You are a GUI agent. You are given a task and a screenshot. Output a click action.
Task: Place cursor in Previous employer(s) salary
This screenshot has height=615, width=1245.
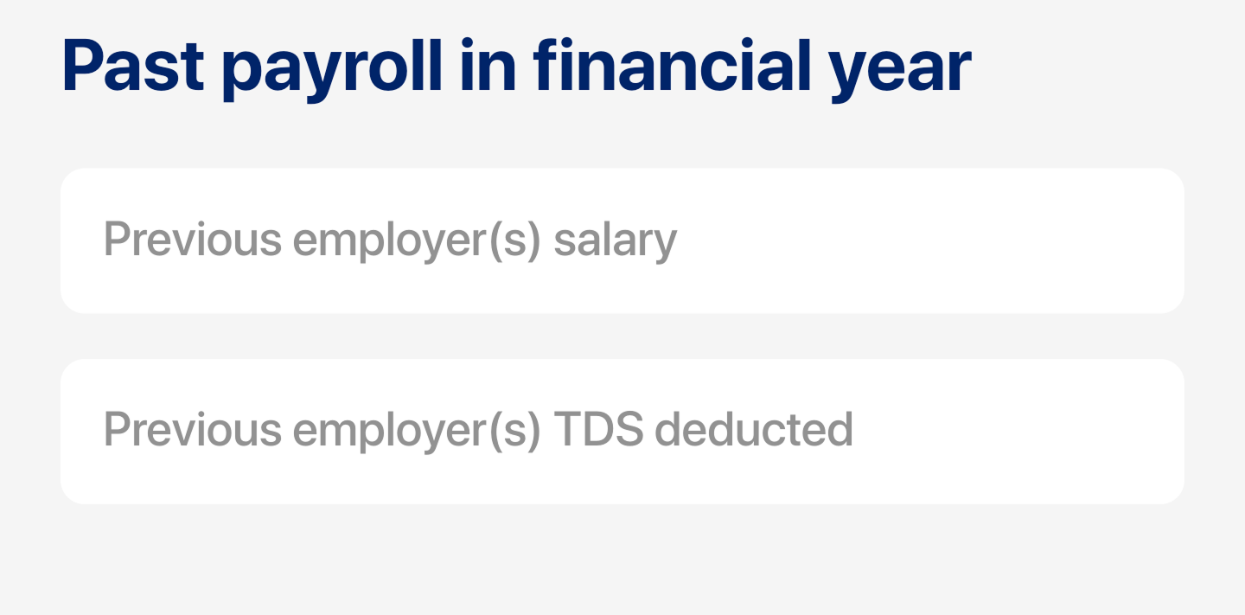(x=622, y=240)
